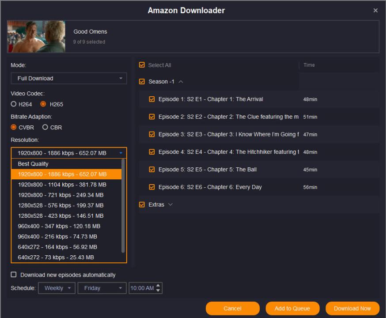Pick 1920x800 1104 kbps resolution option
386x318 pixels.
[x=62, y=185]
